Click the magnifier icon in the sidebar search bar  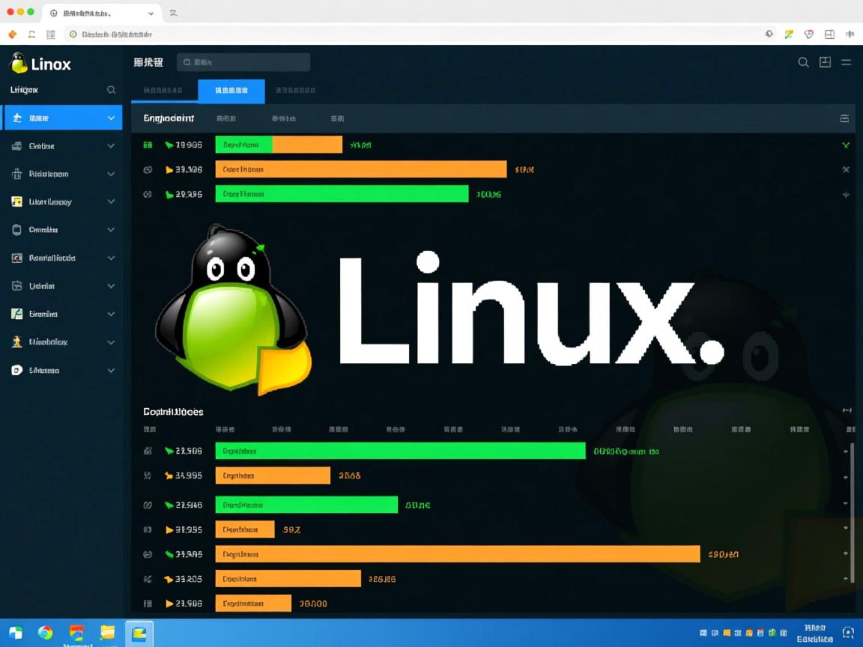111,89
